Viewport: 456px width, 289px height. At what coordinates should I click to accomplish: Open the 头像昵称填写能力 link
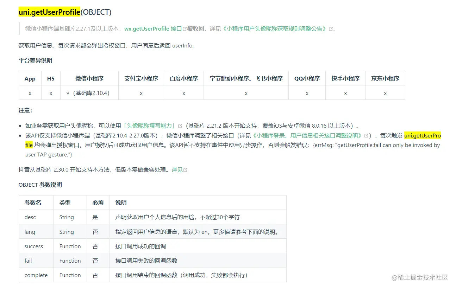[x=150, y=126]
